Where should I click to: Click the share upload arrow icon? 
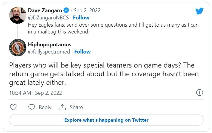pos(63,107)
